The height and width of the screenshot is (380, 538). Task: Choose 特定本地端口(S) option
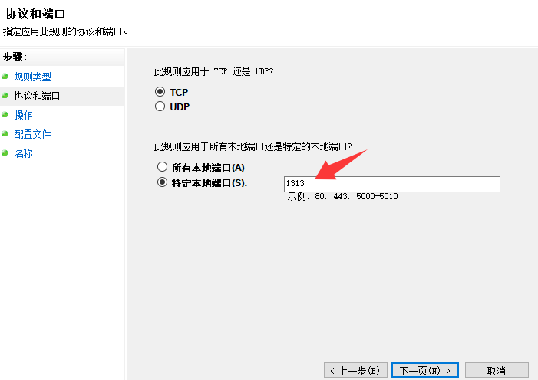coord(162,182)
